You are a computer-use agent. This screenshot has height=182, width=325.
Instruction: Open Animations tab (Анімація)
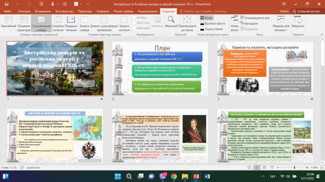tap(103, 11)
